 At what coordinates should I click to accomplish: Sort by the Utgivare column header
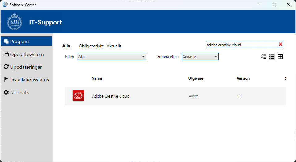[x=196, y=78]
